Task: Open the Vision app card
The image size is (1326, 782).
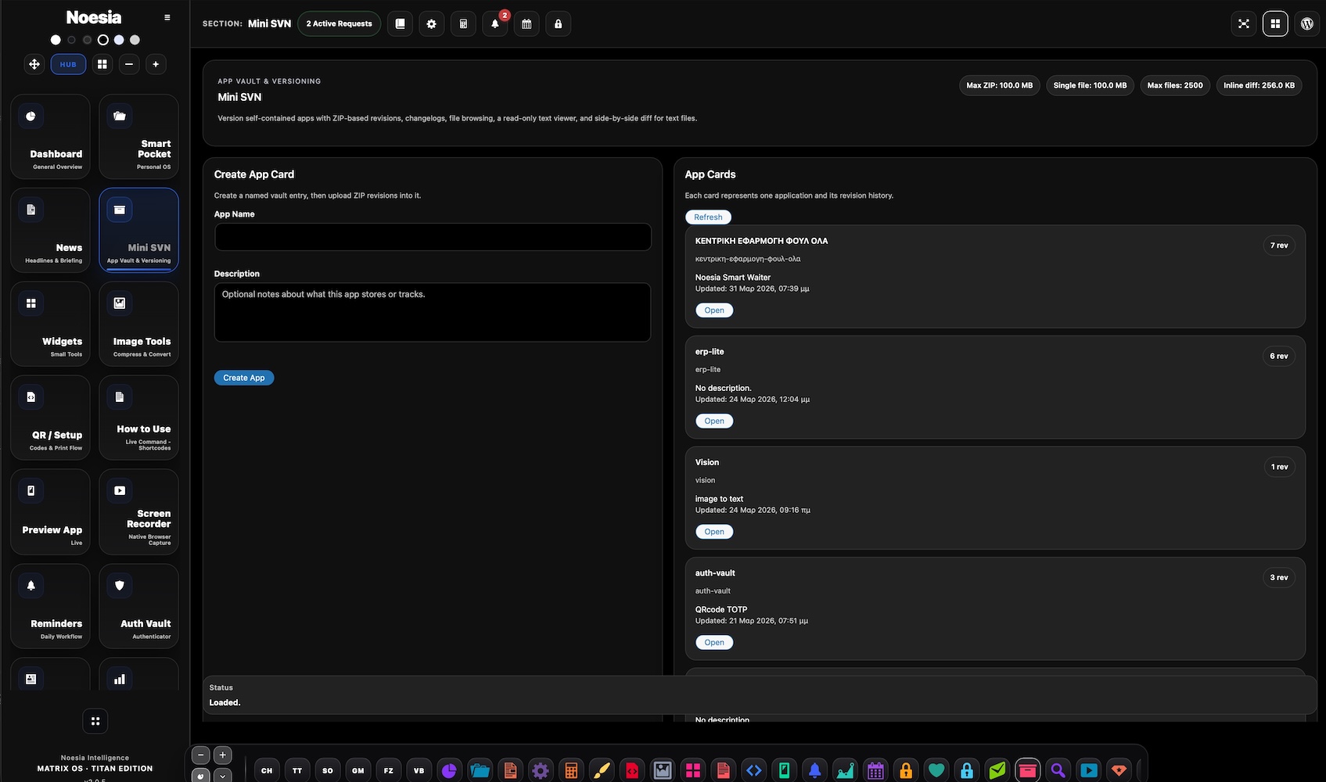Action: (714, 532)
